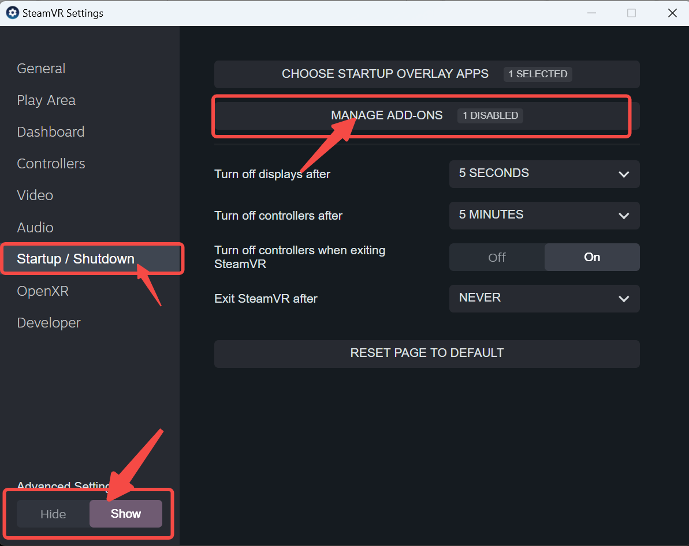Go to Controllers settings
The image size is (689, 546).
click(x=51, y=164)
